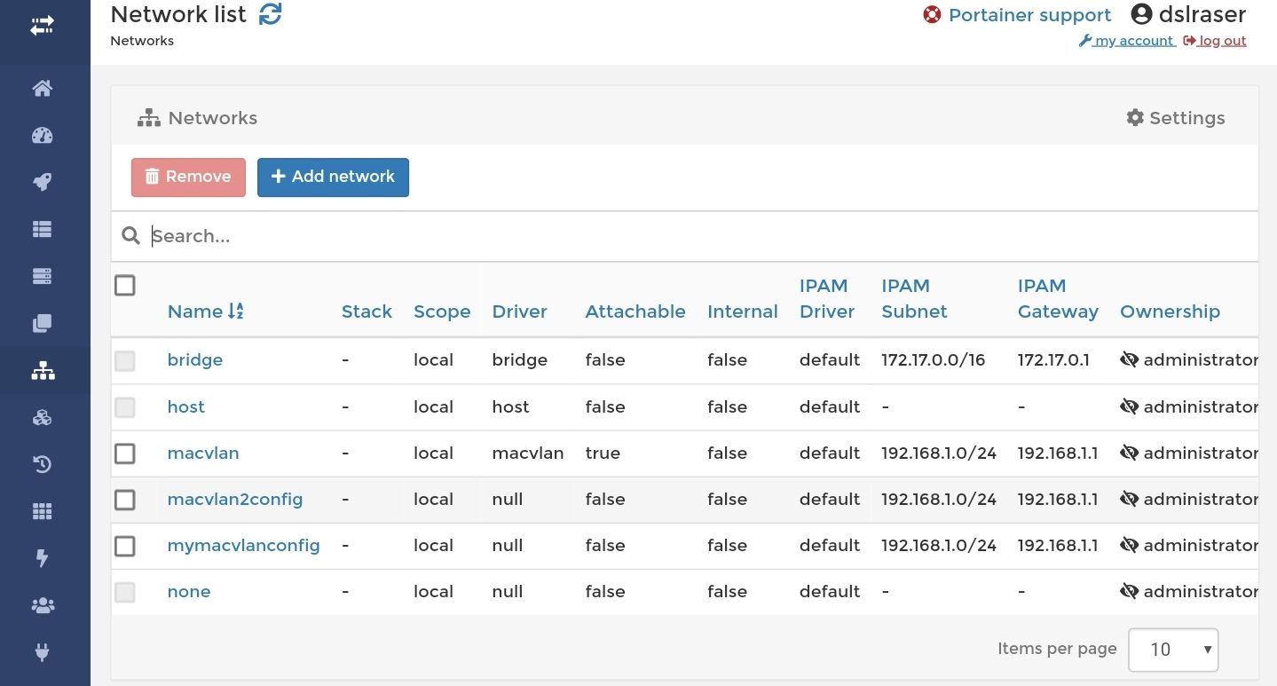Open the mymacvlanconfig network link
Viewport: 1277px width, 686px height.
pyautogui.click(x=243, y=546)
